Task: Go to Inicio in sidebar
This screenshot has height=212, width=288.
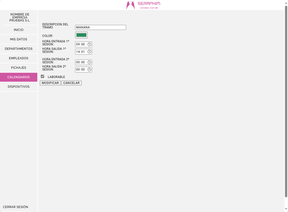Action: [x=19, y=30]
